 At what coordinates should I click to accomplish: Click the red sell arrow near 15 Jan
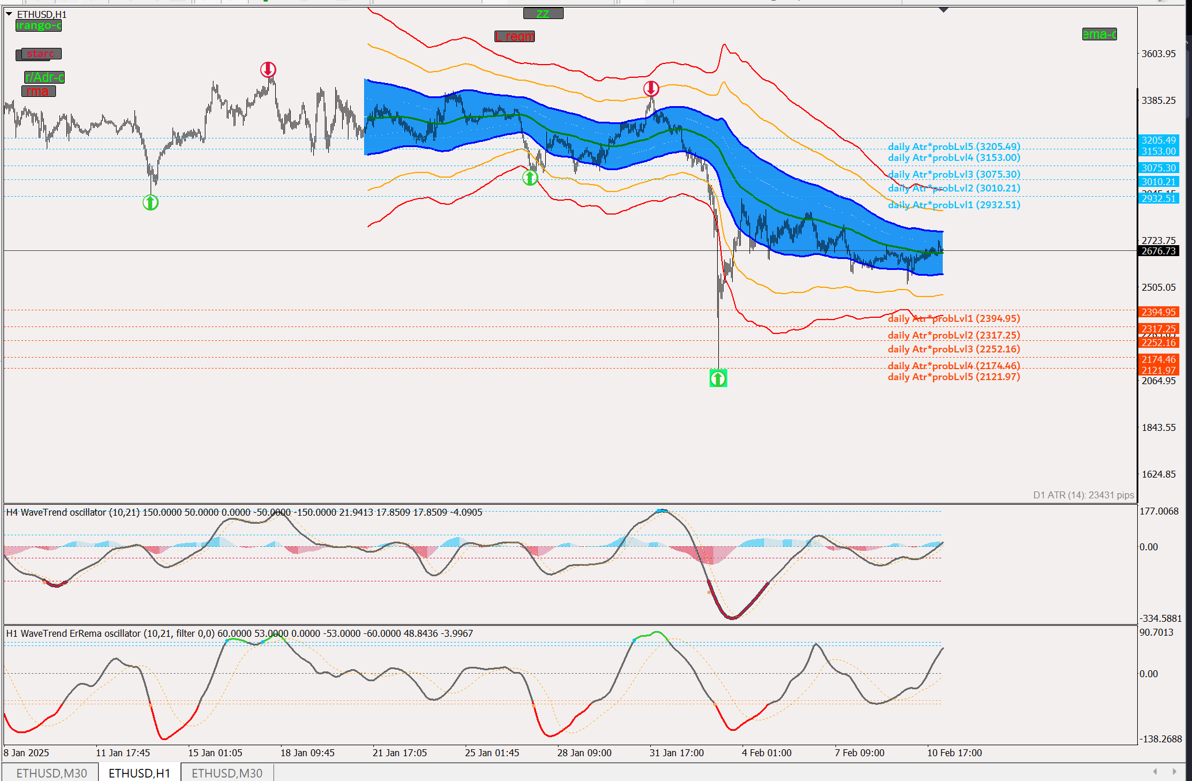[x=268, y=70]
